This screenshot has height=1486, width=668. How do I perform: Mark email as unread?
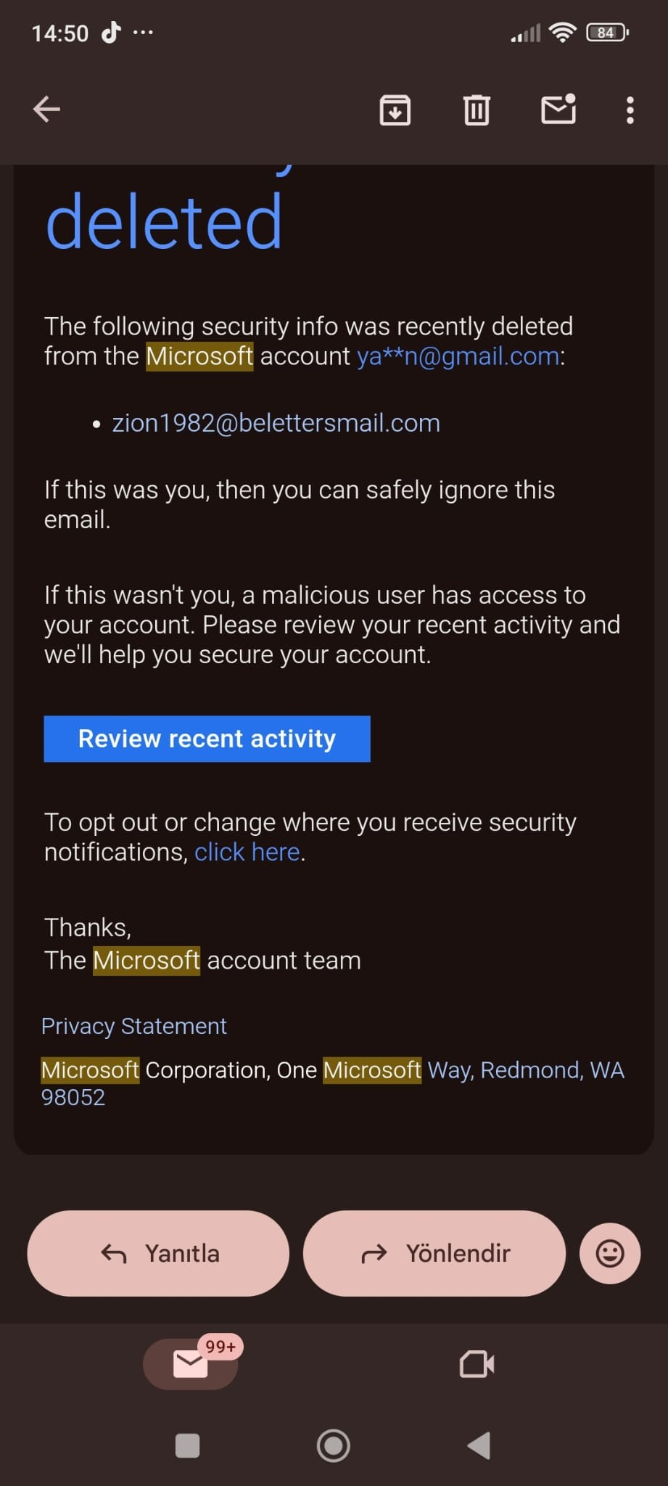pos(558,109)
